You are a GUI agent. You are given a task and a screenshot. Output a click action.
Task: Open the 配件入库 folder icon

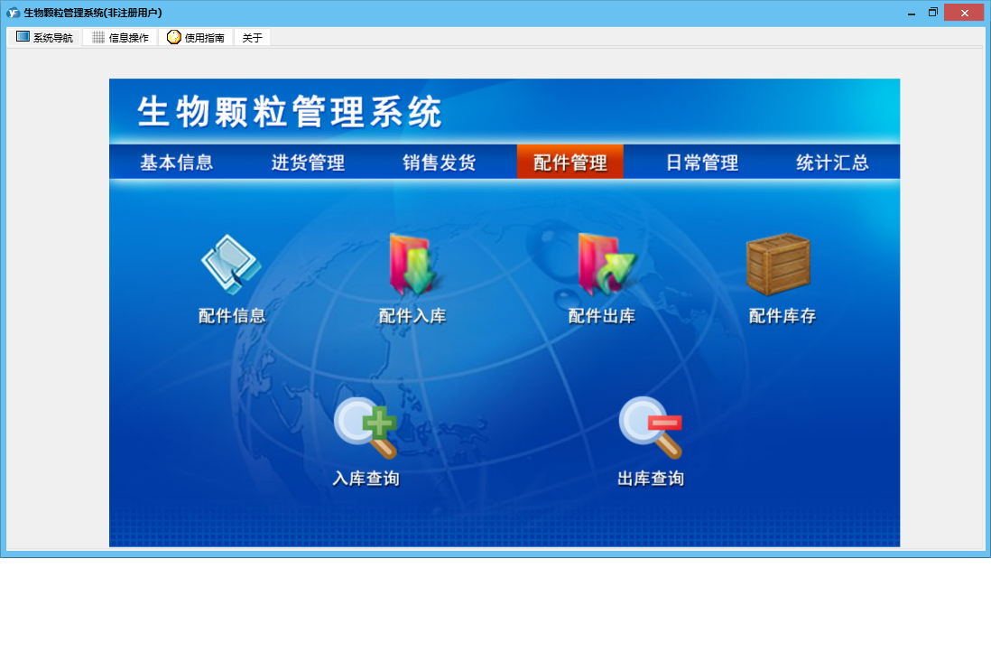click(412, 265)
